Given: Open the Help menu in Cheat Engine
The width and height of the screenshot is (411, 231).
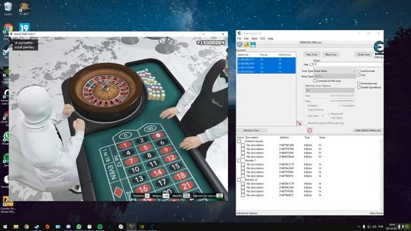Looking at the screenshot, I should 270,38.
